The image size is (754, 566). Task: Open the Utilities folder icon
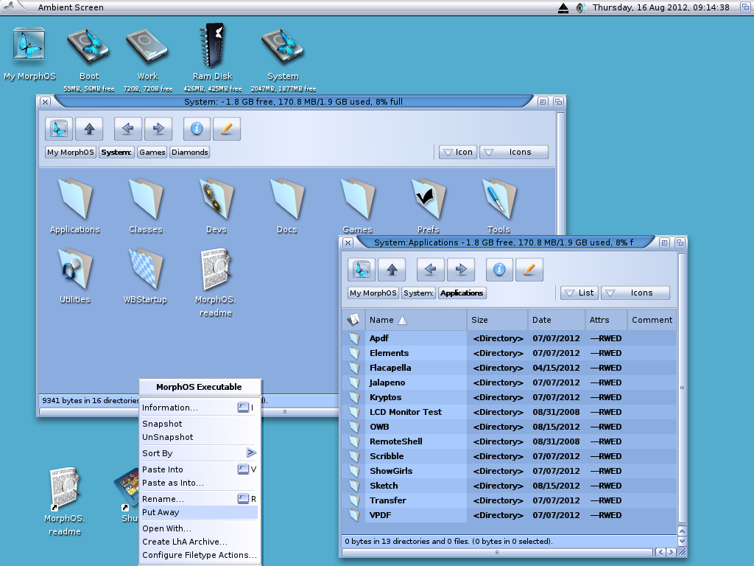click(75, 268)
